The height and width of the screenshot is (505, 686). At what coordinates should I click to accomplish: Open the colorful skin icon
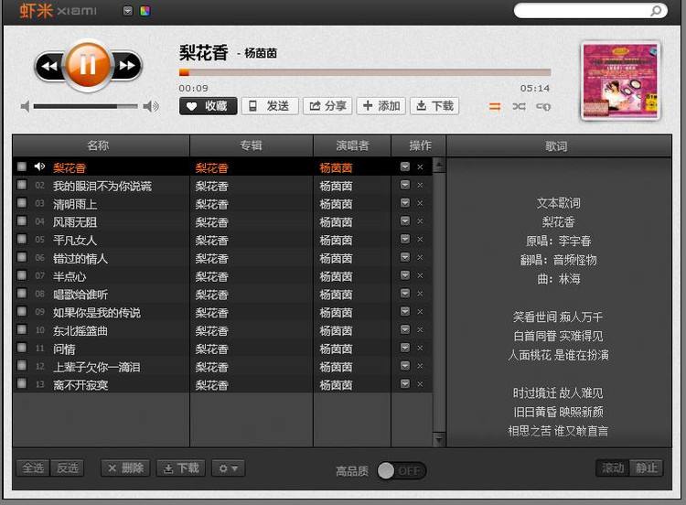click(145, 11)
